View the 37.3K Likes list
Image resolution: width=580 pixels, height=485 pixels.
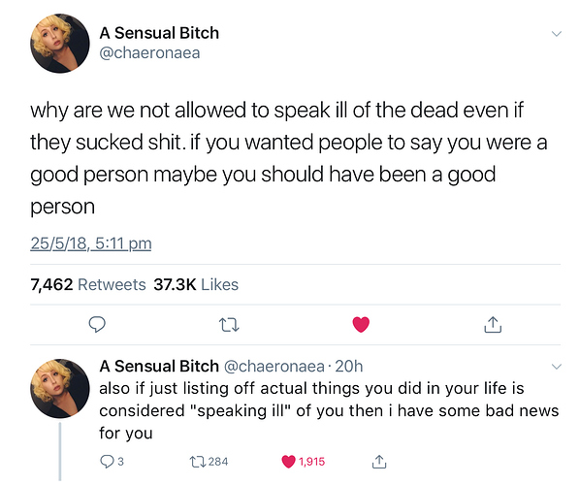(196, 284)
